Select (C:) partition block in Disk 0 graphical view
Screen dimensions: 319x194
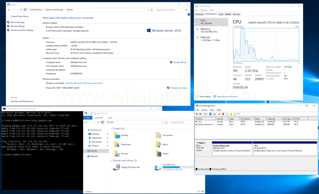point(285,149)
